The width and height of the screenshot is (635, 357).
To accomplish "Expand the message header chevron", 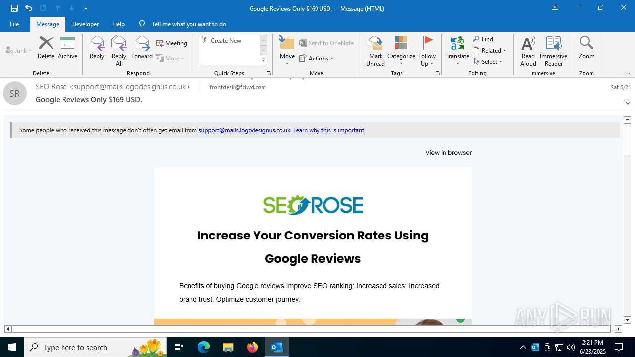I will click(628, 103).
